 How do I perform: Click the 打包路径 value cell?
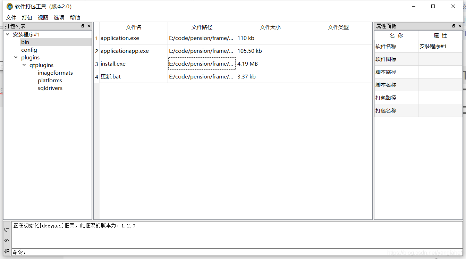[440, 98]
